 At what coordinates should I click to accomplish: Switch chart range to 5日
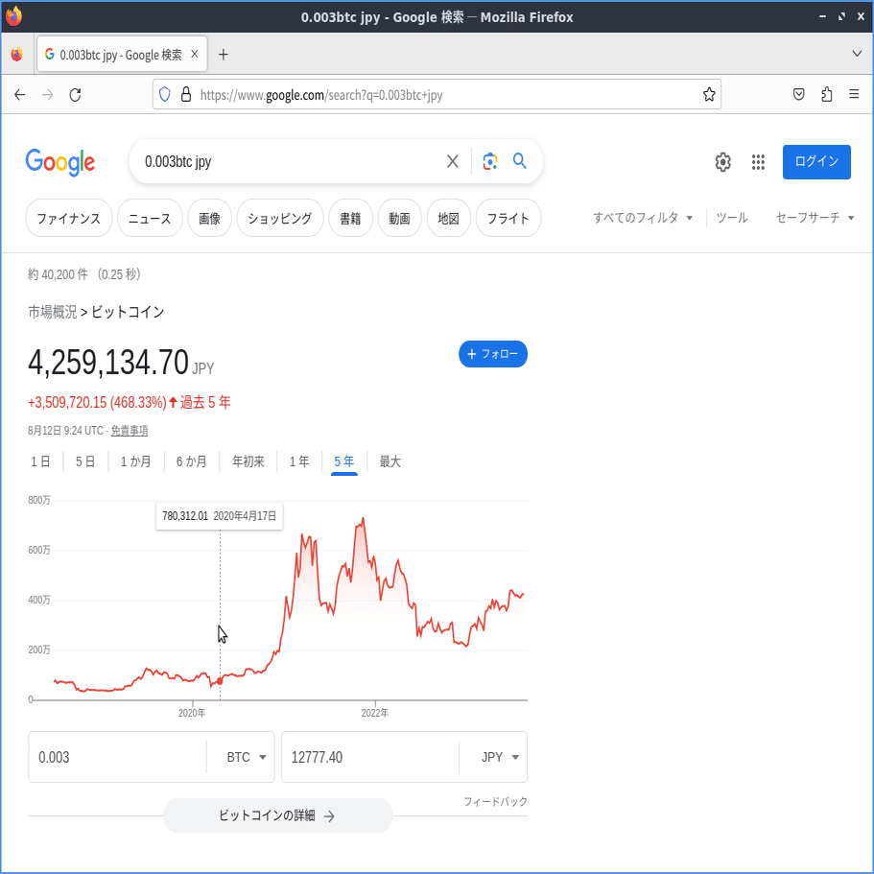point(85,461)
